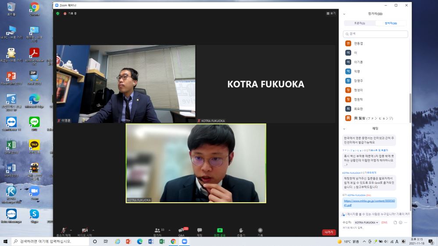Switch to the attendees (30) tab
The height and width of the screenshot is (246, 438).
pyautogui.click(x=391, y=23)
